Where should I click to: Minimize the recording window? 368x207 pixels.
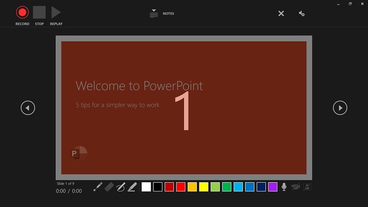click(x=338, y=4)
